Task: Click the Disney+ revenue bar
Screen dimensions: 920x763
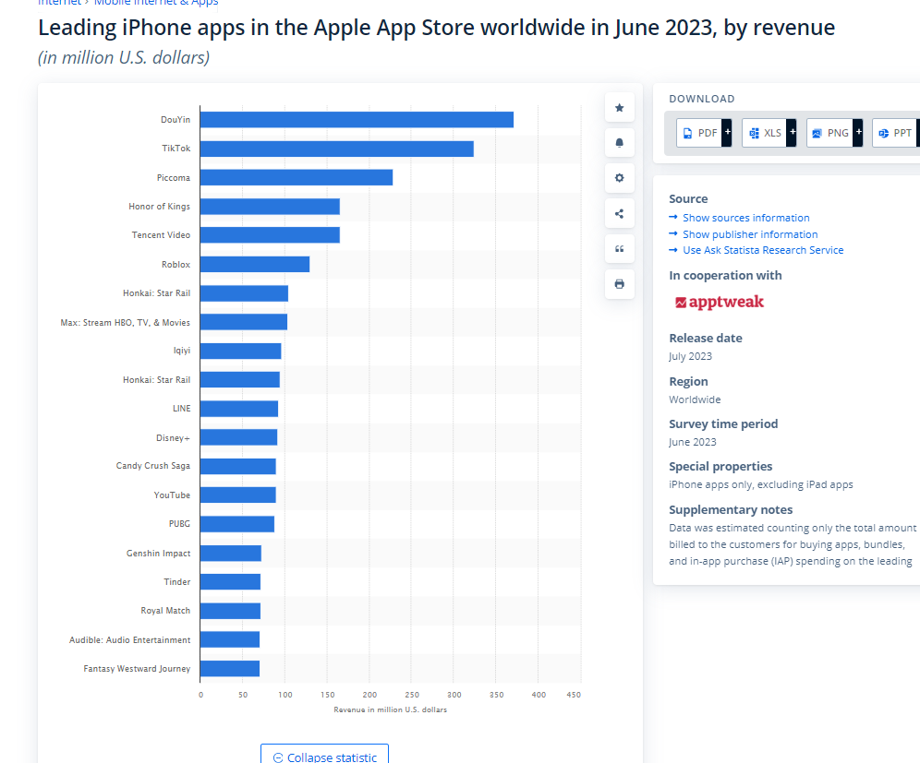Action: coord(239,437)
